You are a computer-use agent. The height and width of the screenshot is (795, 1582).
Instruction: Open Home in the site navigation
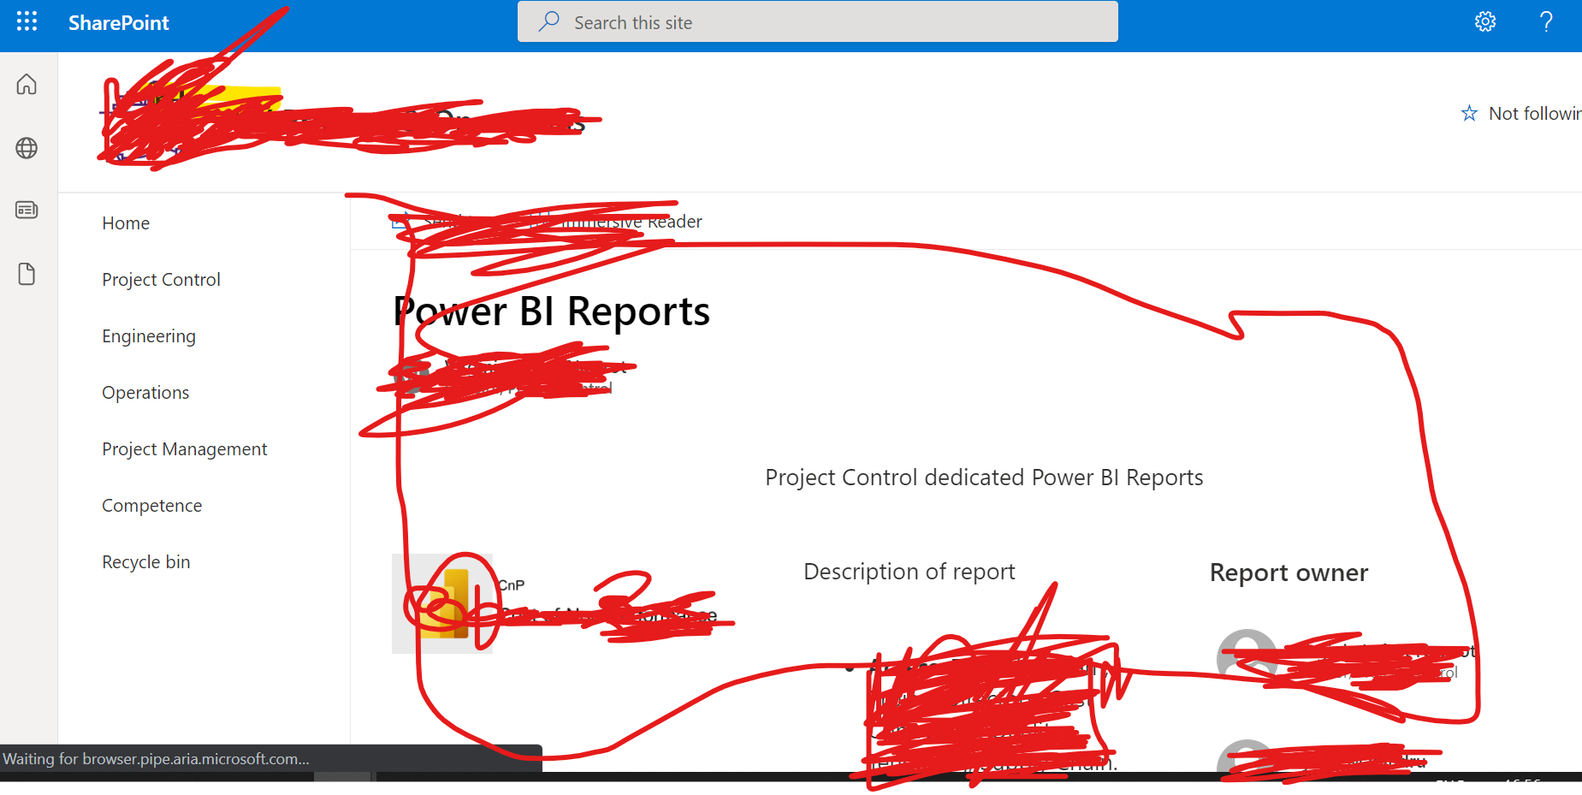click(x=126, y=223)
